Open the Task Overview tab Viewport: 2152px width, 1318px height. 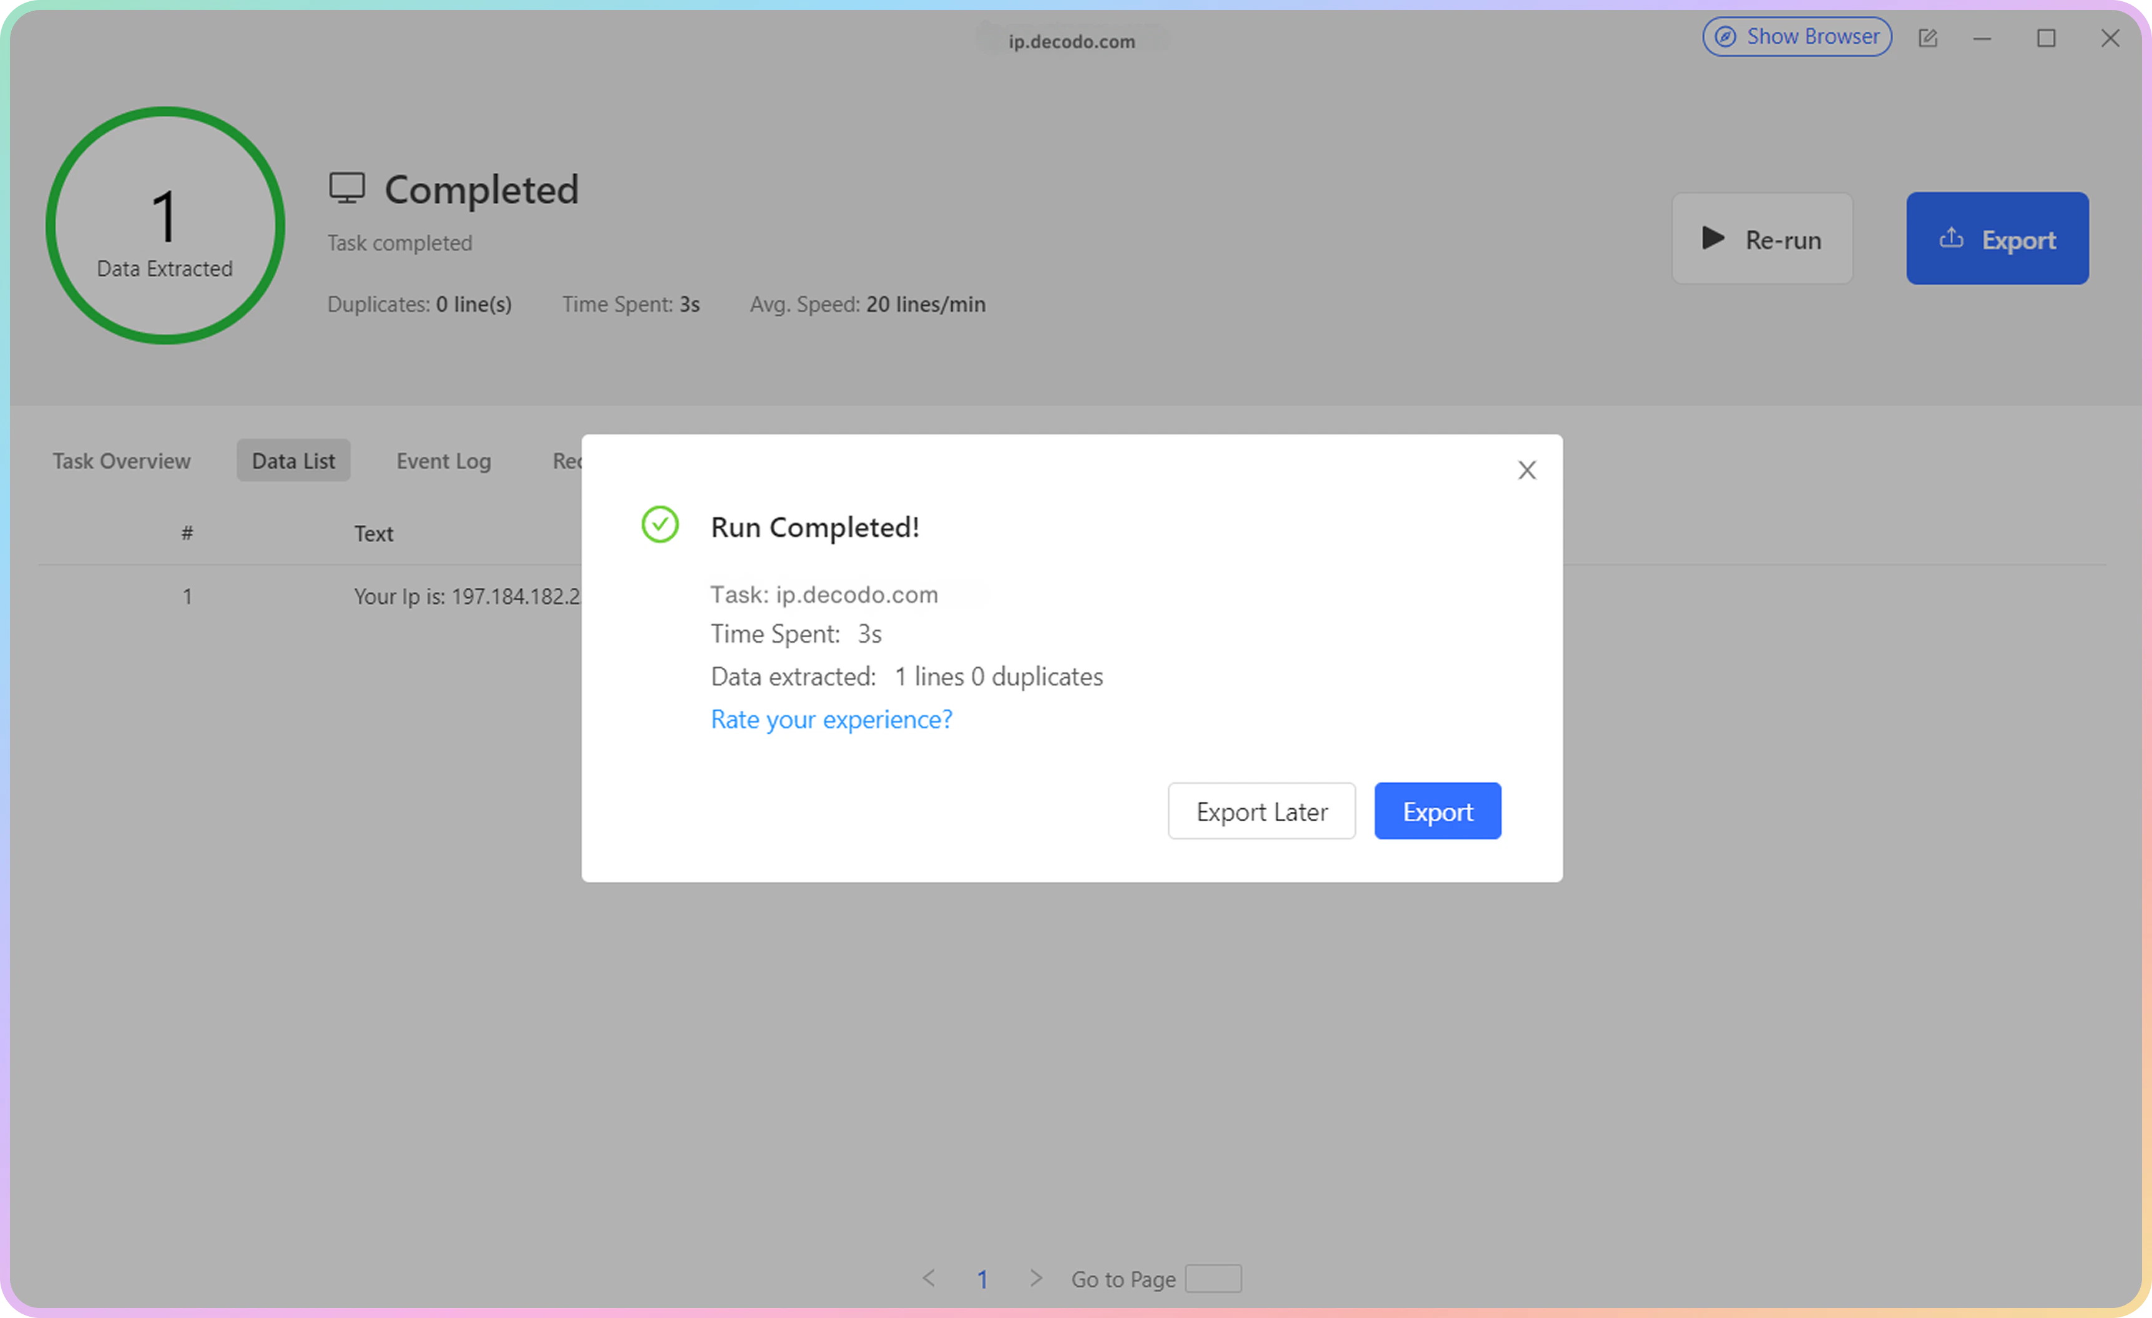[122, 461]
